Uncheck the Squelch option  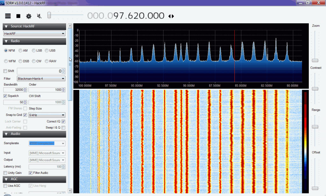[5, 96]
